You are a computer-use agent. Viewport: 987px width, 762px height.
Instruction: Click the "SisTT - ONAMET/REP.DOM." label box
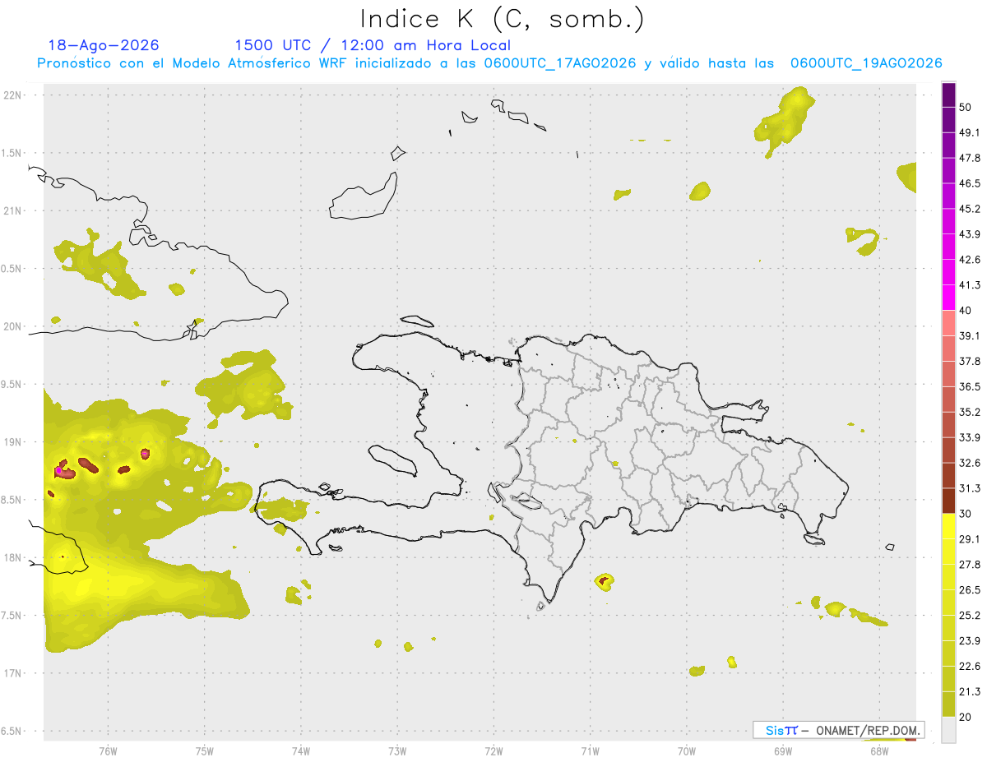click(x=838, y=730)
